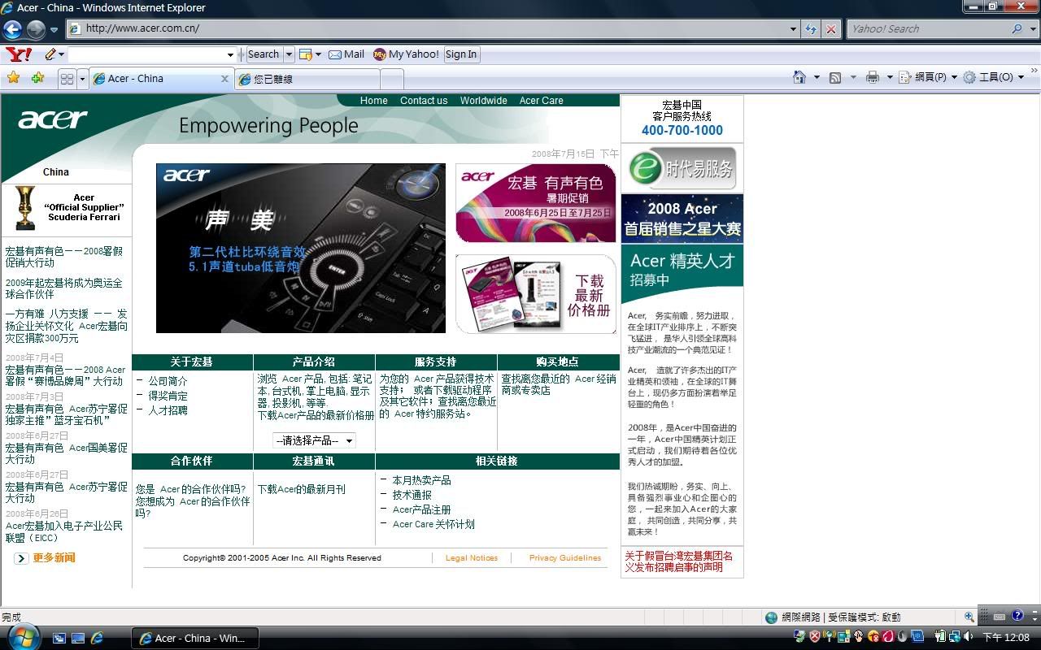Viewport: 1041px width, 650px height.
Task: Click the acer logo in the header
Action: [53, 119]
